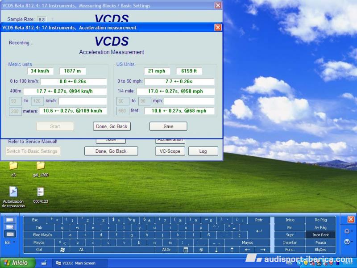Open the Windows Inicio start menu

coord(15,263)
